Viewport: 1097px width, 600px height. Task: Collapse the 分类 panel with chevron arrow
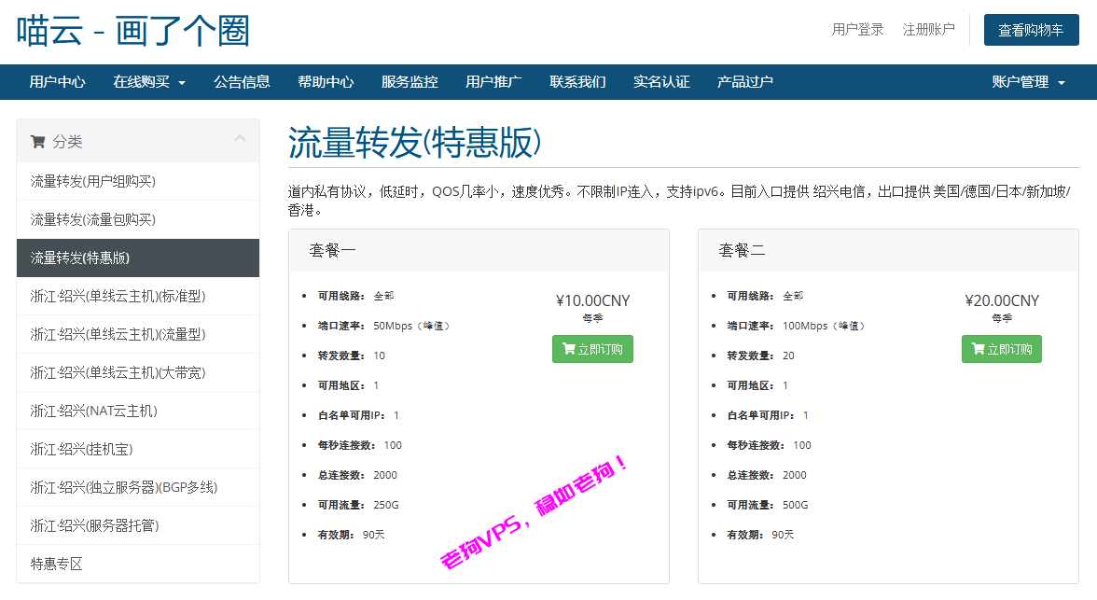click(240, 139)
